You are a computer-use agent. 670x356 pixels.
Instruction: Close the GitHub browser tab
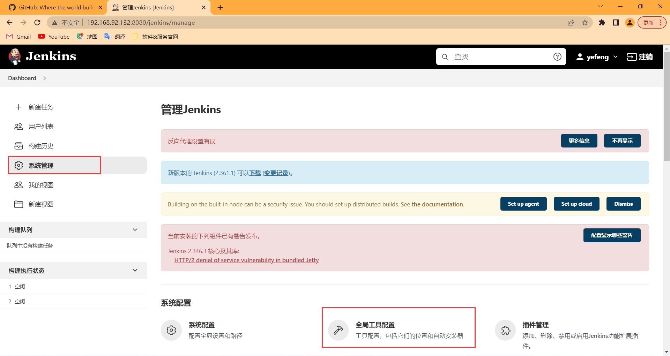(x=100, y=7)
